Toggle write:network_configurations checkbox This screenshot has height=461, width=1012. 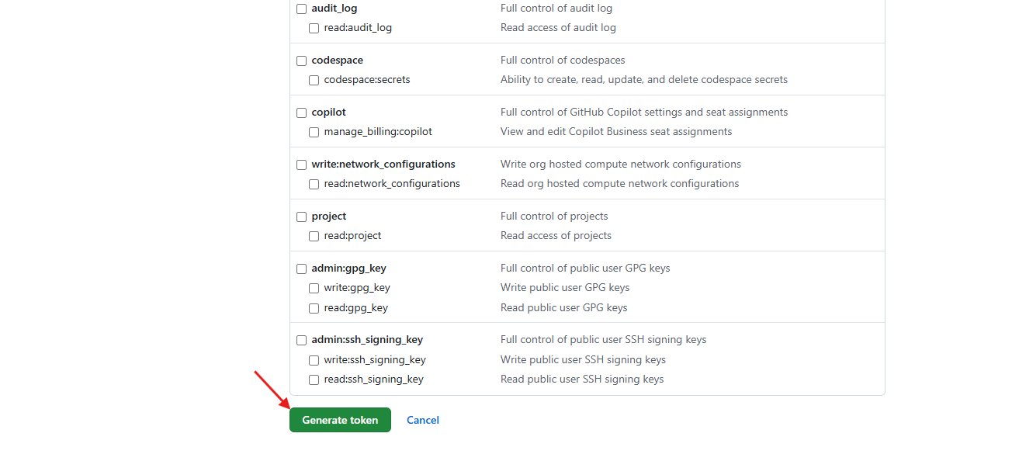(302, 165)
